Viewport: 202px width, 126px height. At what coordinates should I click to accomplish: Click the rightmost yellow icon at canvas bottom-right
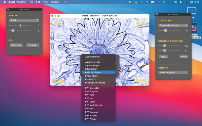tap(144, 81)
